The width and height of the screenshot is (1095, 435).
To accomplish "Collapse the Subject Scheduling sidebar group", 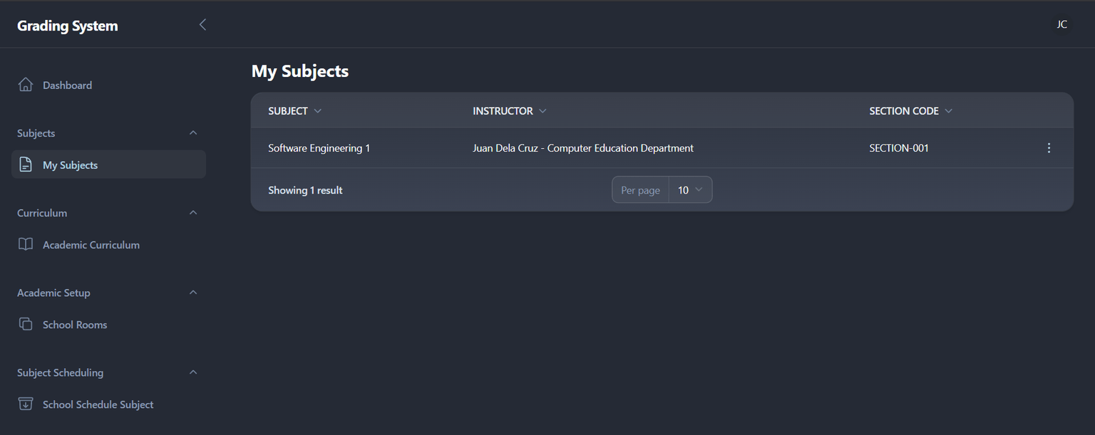I will (193, 372).
